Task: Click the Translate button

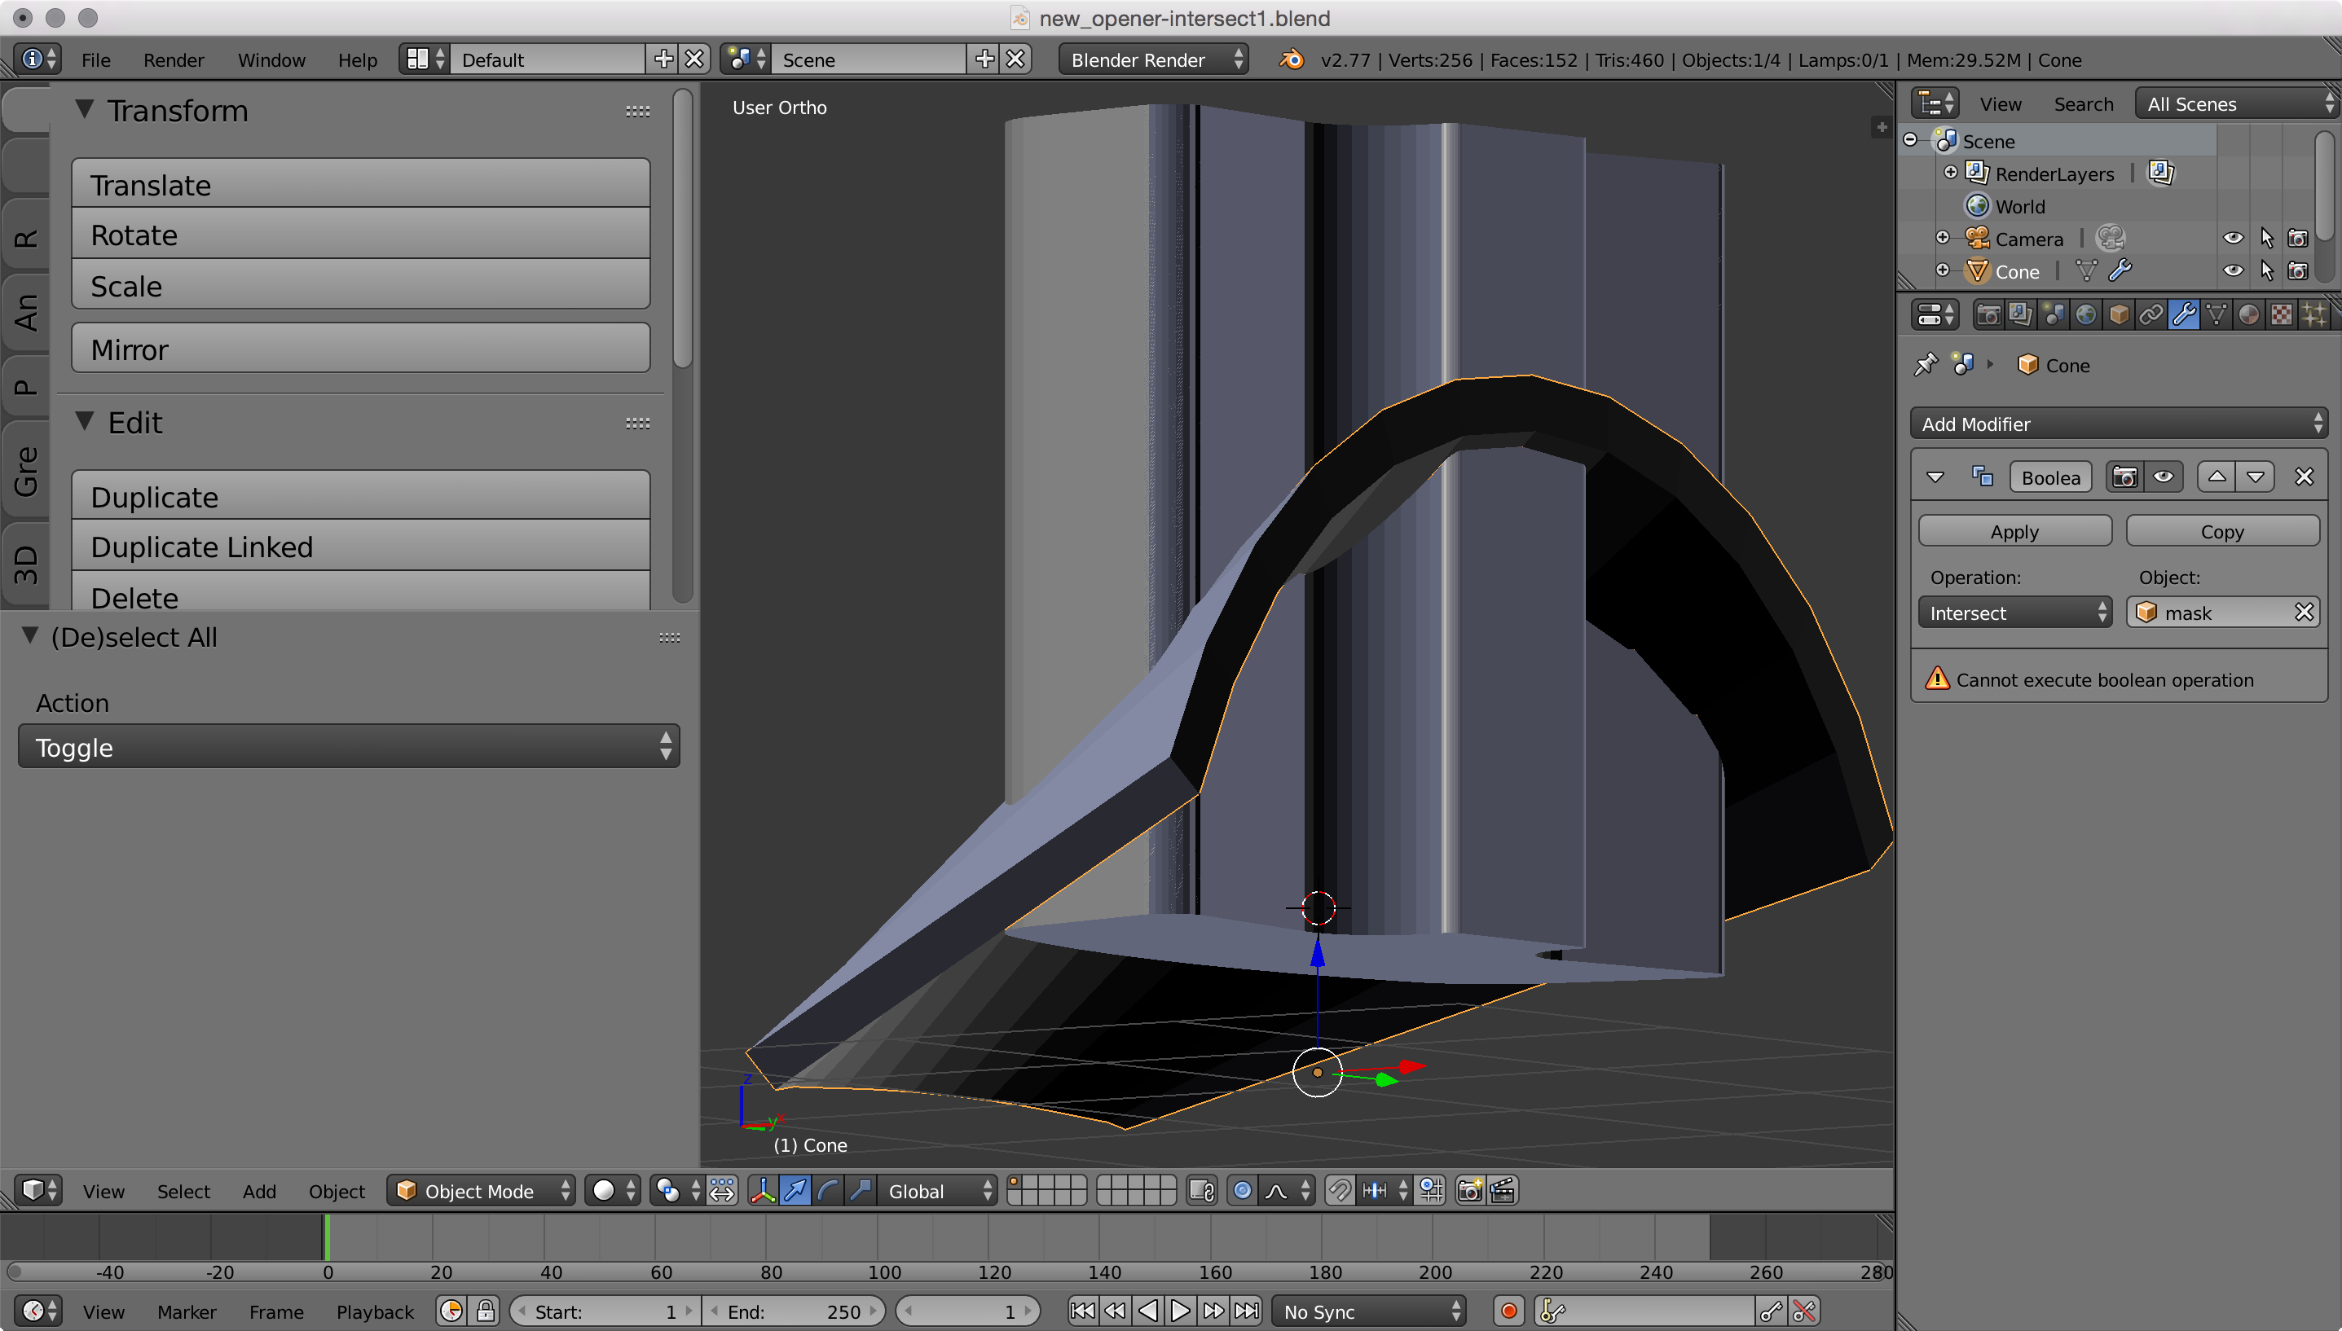Action: tap(361, 184)
